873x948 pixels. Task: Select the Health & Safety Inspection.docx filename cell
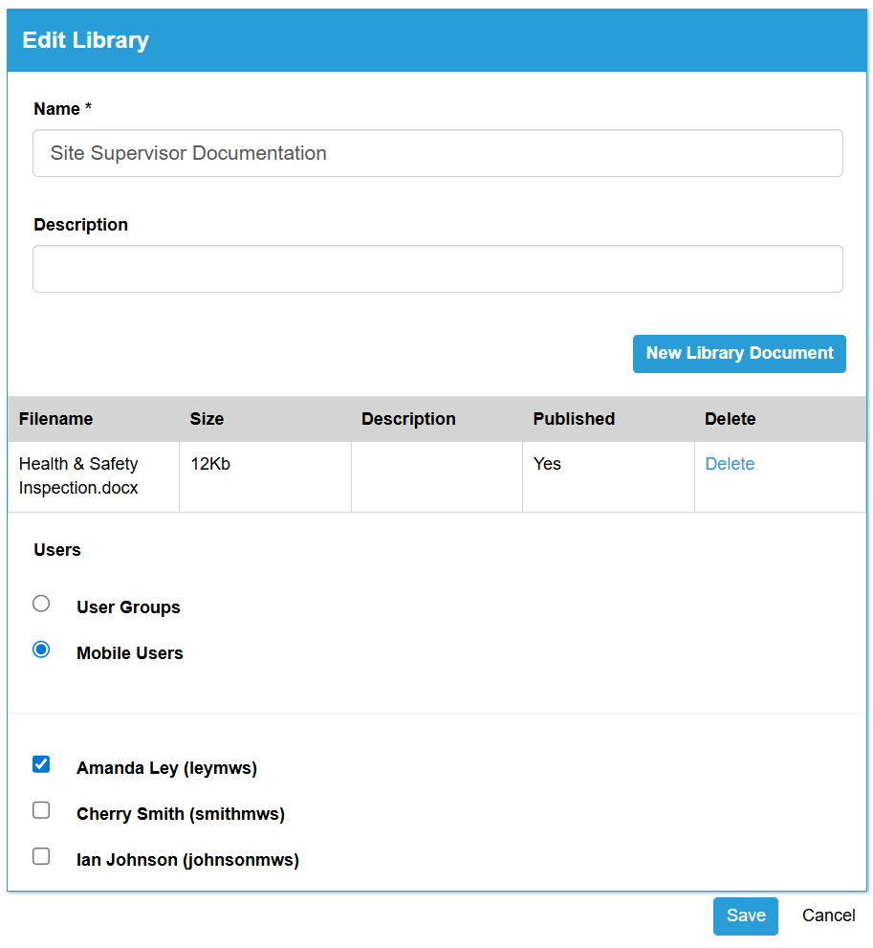(78, 475)
